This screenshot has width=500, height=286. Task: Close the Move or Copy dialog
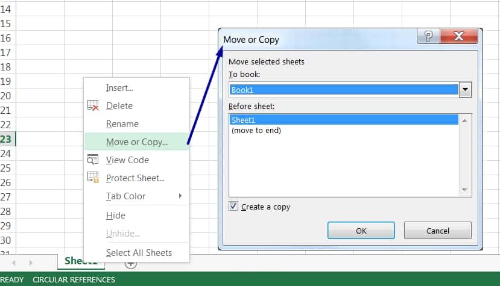(x=458, y=36)
